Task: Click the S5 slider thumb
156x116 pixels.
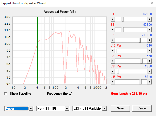Action: click(140, 40)
